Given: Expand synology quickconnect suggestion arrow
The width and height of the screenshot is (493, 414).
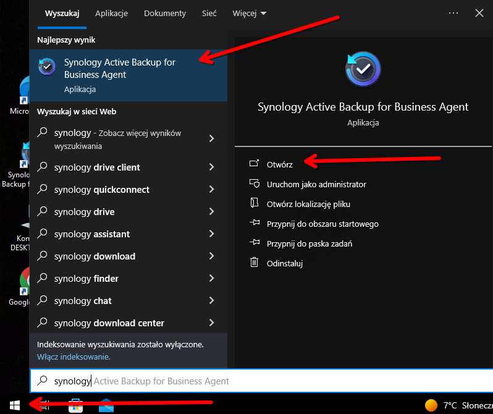Looking at the screenshot, I should click(x=211, y=190).
